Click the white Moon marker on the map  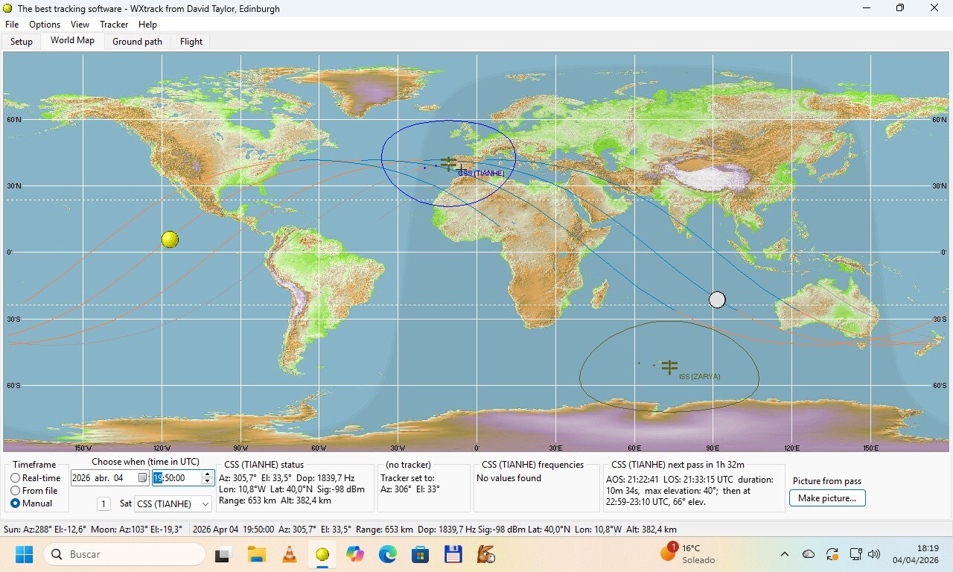(x=717, y=299)
